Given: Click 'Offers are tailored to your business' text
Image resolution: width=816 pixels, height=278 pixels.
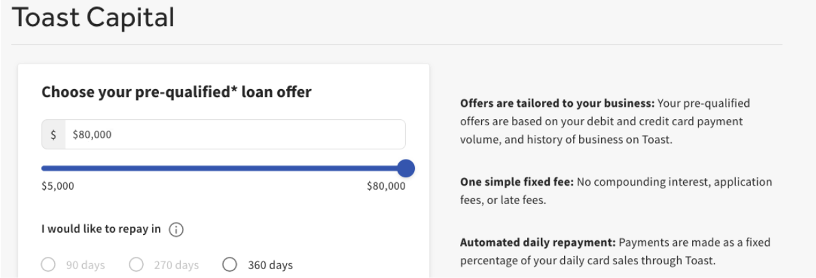Looking at the screenshot, I should (557, 104).
